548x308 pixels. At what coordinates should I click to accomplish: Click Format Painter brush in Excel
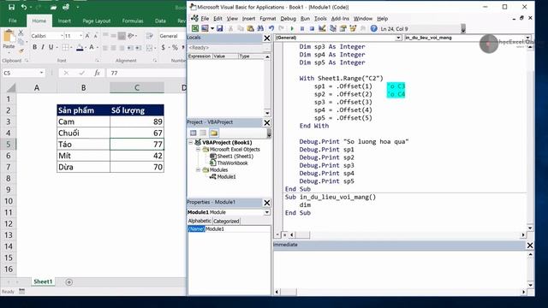point(21,50)
